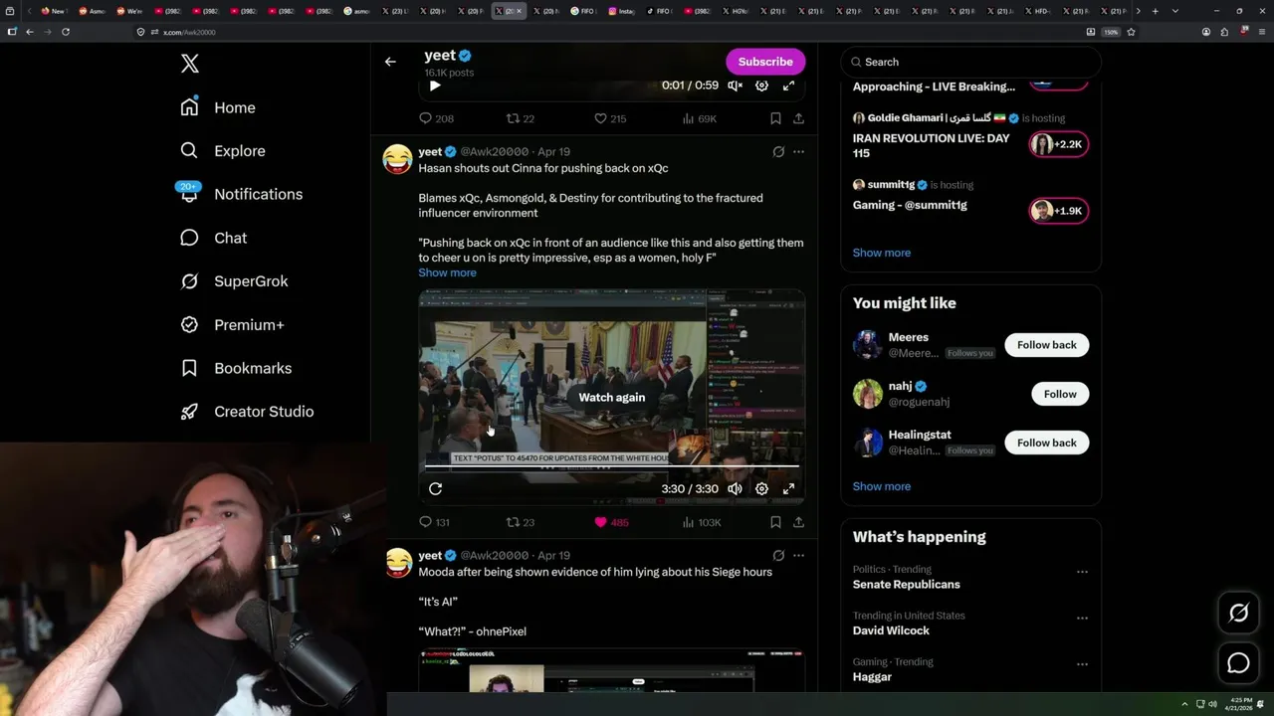
Task: Open more options on the Hasan post
Action: pos(798,152)
